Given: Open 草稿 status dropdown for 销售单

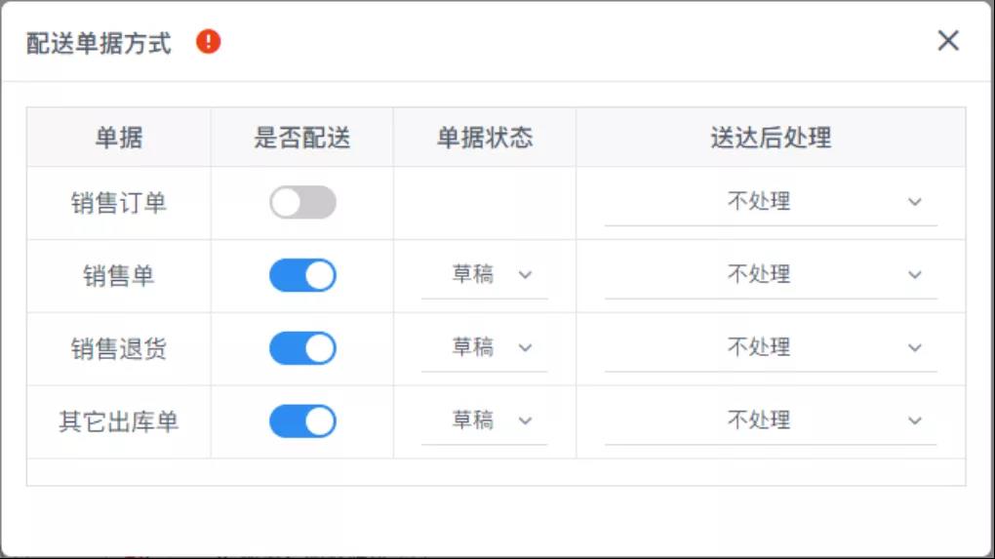Looking at the screenshot, I should tap(485, 275).
